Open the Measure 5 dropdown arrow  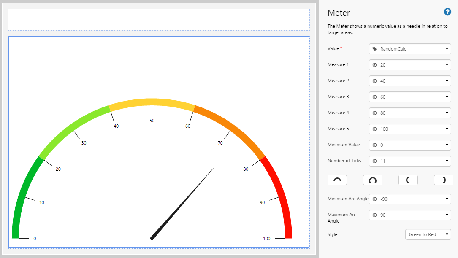447,129
